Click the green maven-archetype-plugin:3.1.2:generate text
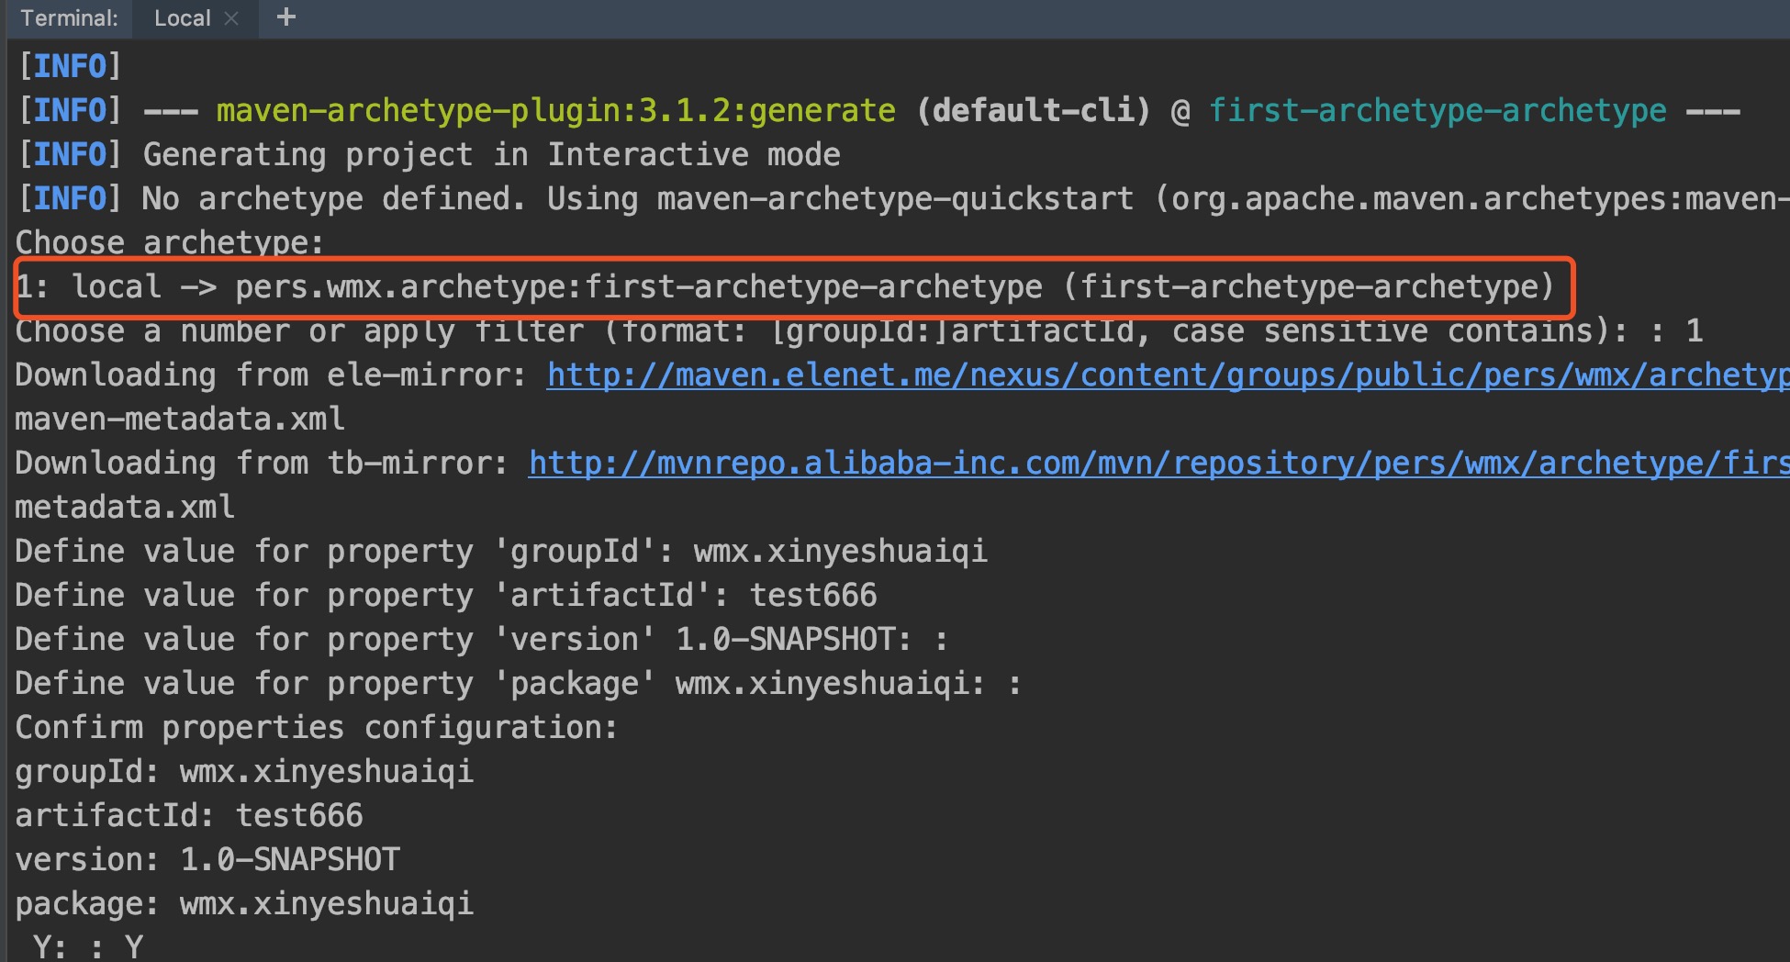The height and width of the screenshot is (962, 1790). (x=555, y=110)
